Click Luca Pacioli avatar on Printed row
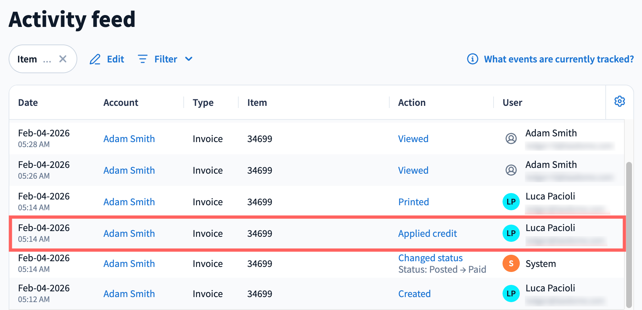This screenshot has width=642, height=310. pos(511,202)
